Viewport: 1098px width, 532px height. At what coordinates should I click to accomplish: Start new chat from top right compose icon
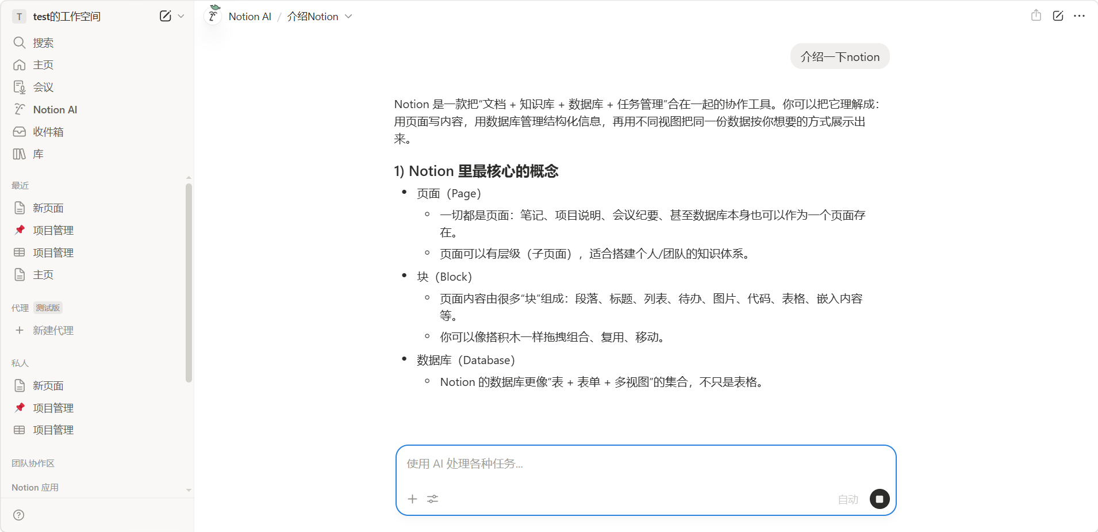click(1058, 16)
